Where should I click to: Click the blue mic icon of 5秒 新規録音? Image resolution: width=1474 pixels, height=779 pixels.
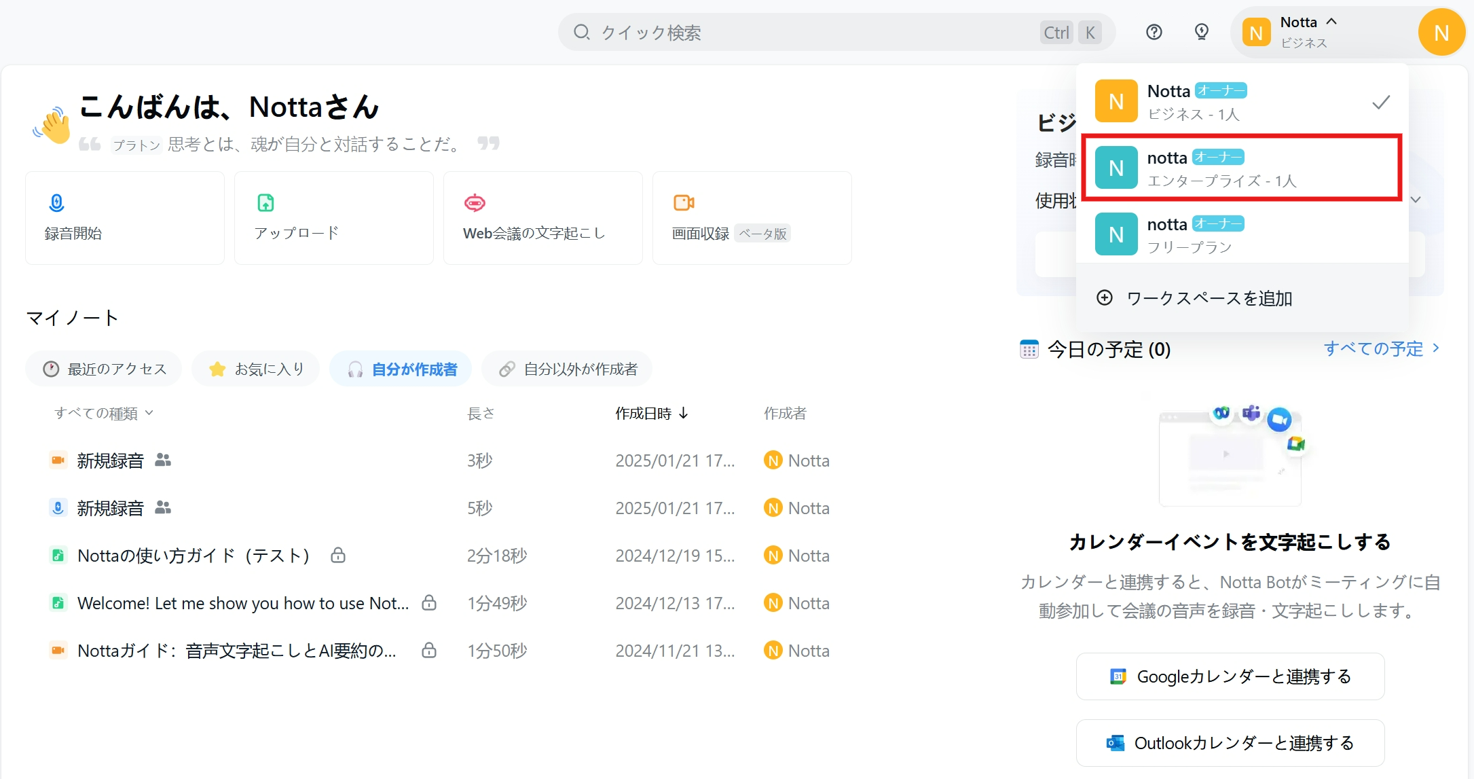[x=58, y=507]
